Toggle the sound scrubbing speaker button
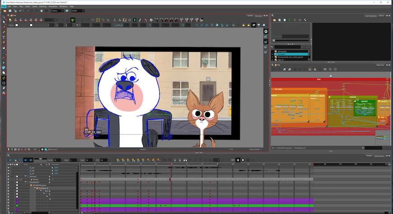 click(31, 160)
